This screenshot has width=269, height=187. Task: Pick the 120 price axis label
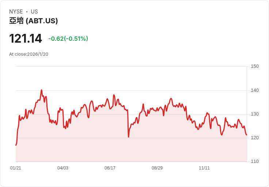click(x=255, y=138)
